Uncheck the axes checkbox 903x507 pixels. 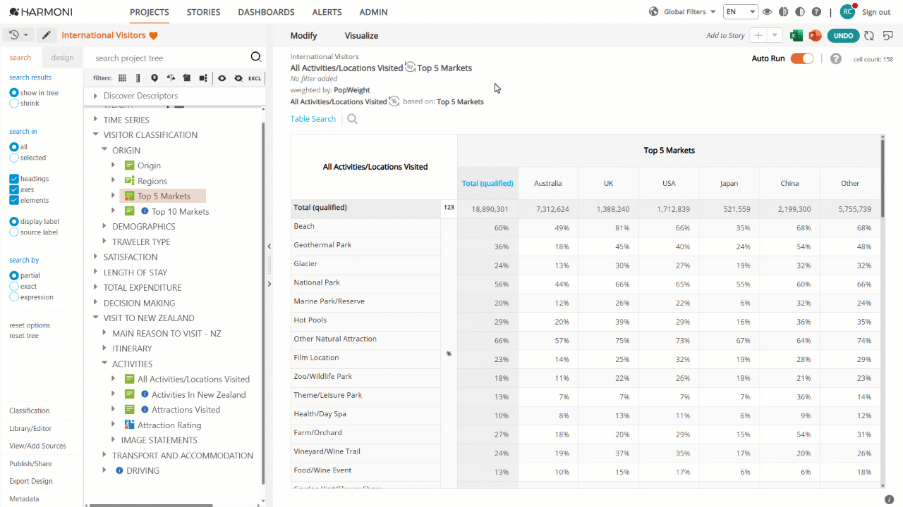(14, 189)
